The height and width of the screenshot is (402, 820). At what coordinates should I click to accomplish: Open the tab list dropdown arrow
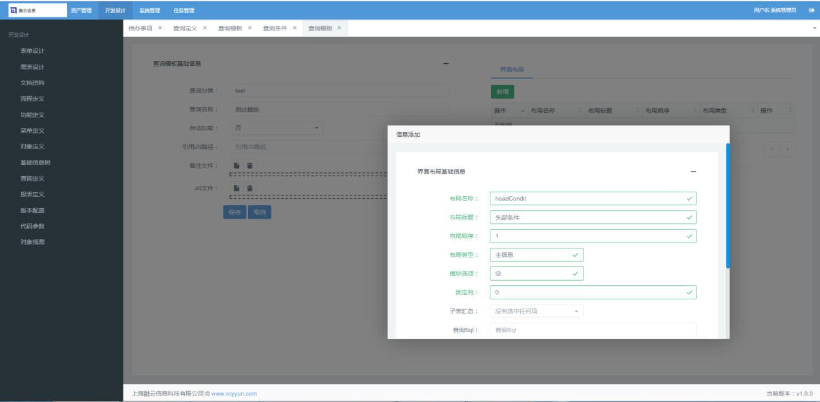[x=814, y=28]
